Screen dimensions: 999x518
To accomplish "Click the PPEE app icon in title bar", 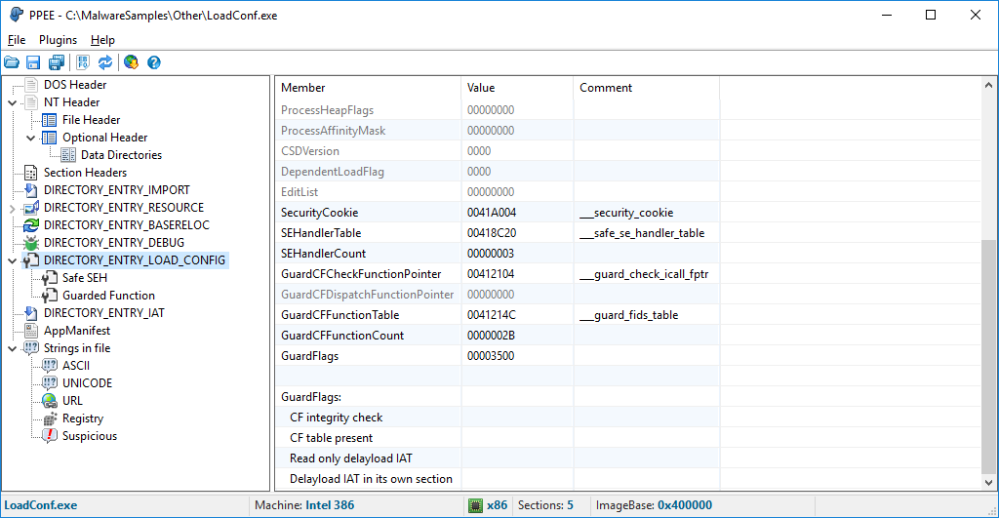I will (16, 15).
